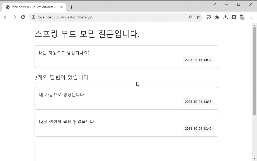Go back to the previous page
The image size is (257, 161).
6,17
